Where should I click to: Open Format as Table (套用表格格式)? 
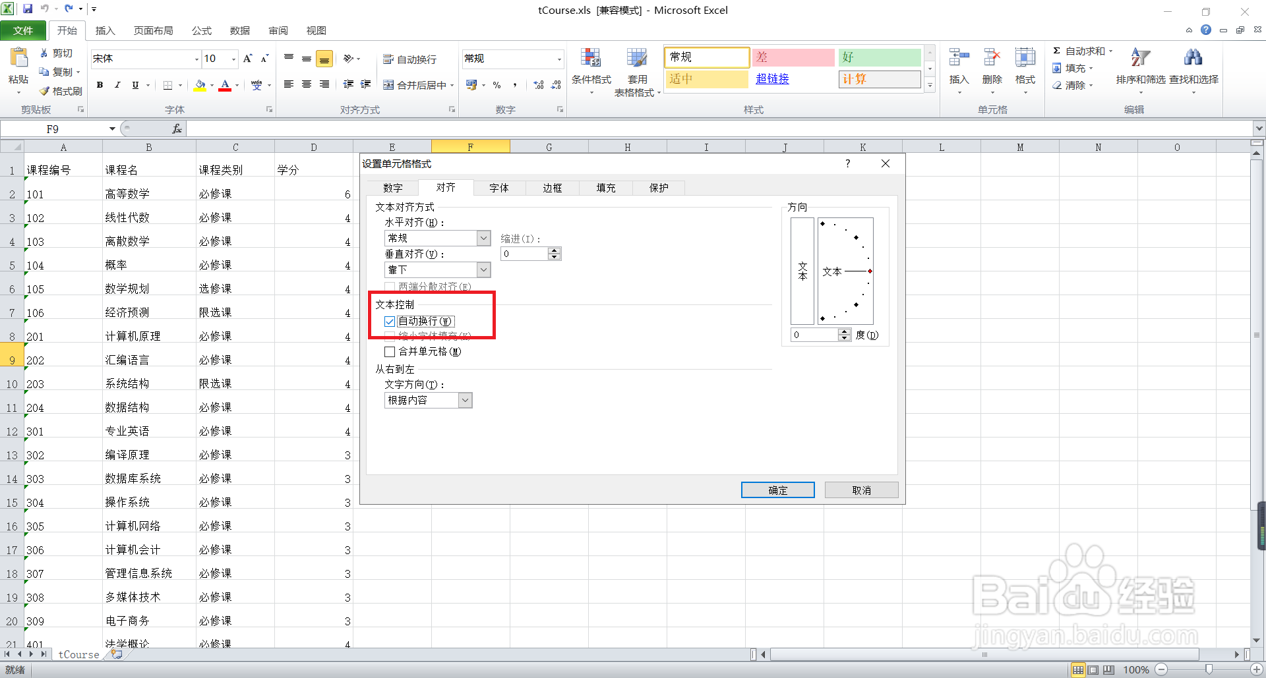click(x=637, y=71)
